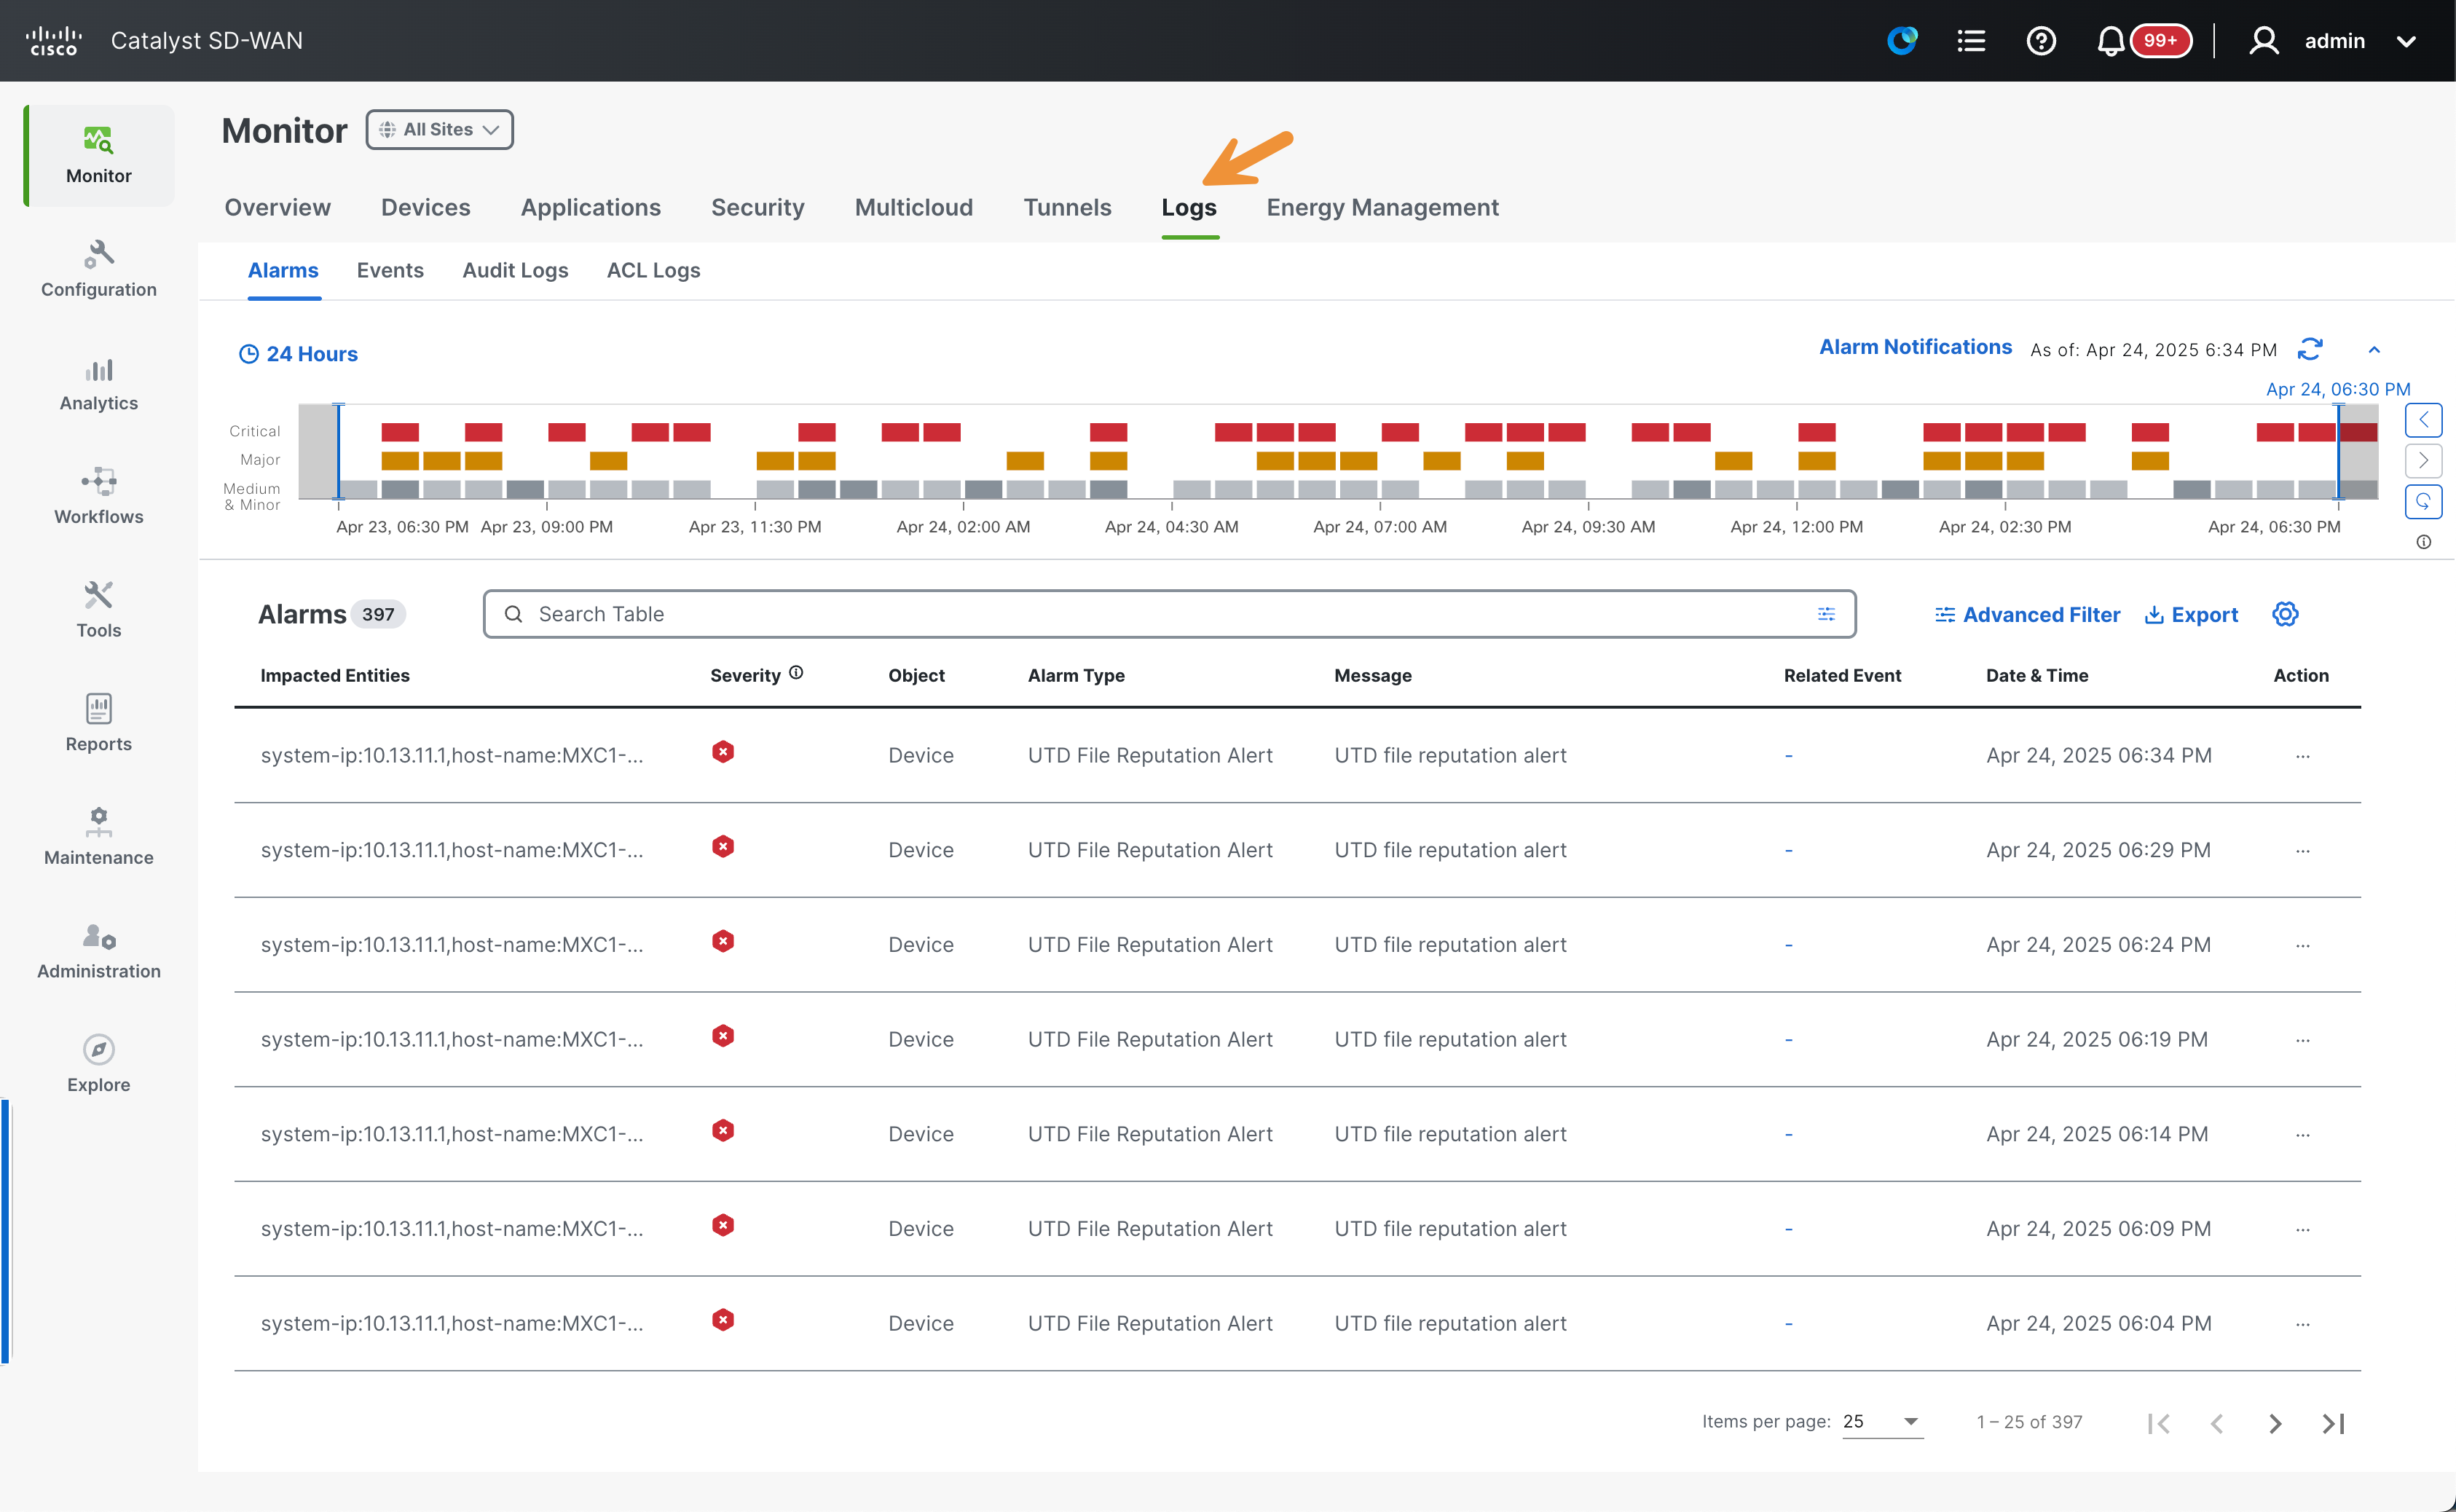Image resolution: width=2456 pixels, height=1512 pixels.
Task: Refresh the alarm data as-of timestamp
Action: pos(2310,349)
